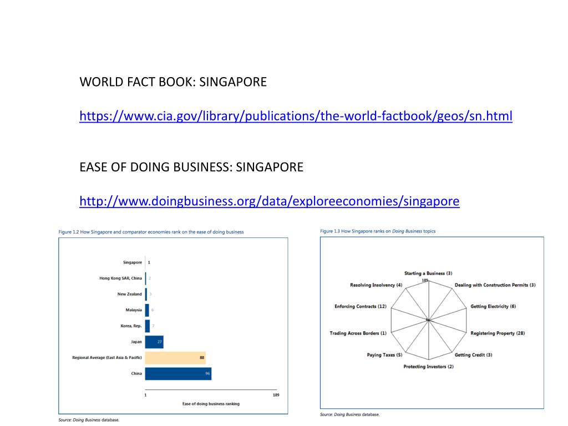Click the 'Singapore' label in bar chart
This screenshot has width=568, height=426.
pyautogui.click(x=132, y=262)
